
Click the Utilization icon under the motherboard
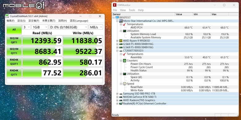125,31
